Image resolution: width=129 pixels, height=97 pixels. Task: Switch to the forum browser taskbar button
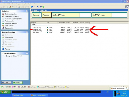point(39,95)
